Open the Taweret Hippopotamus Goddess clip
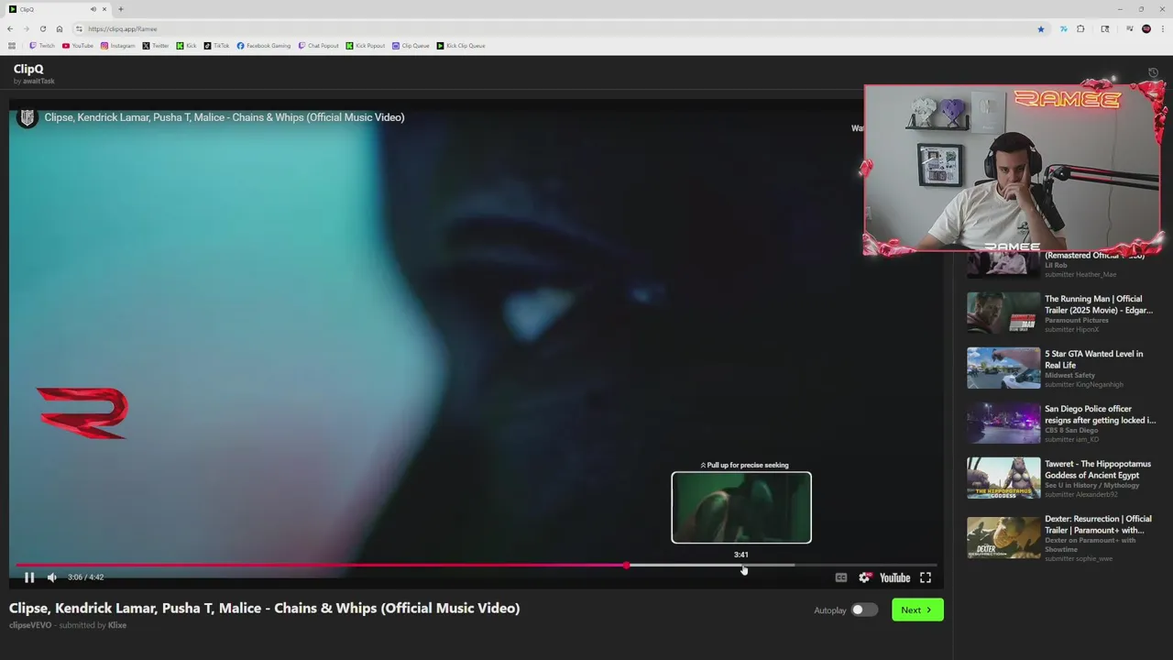1173x660 pixels. [x=1063, y=478]
